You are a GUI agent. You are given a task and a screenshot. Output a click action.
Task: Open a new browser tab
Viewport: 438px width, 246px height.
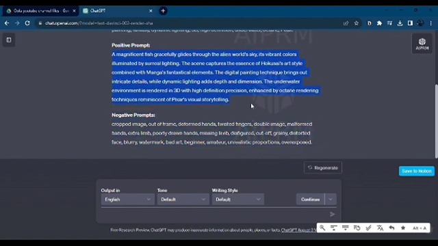click(x=163, y=11)
